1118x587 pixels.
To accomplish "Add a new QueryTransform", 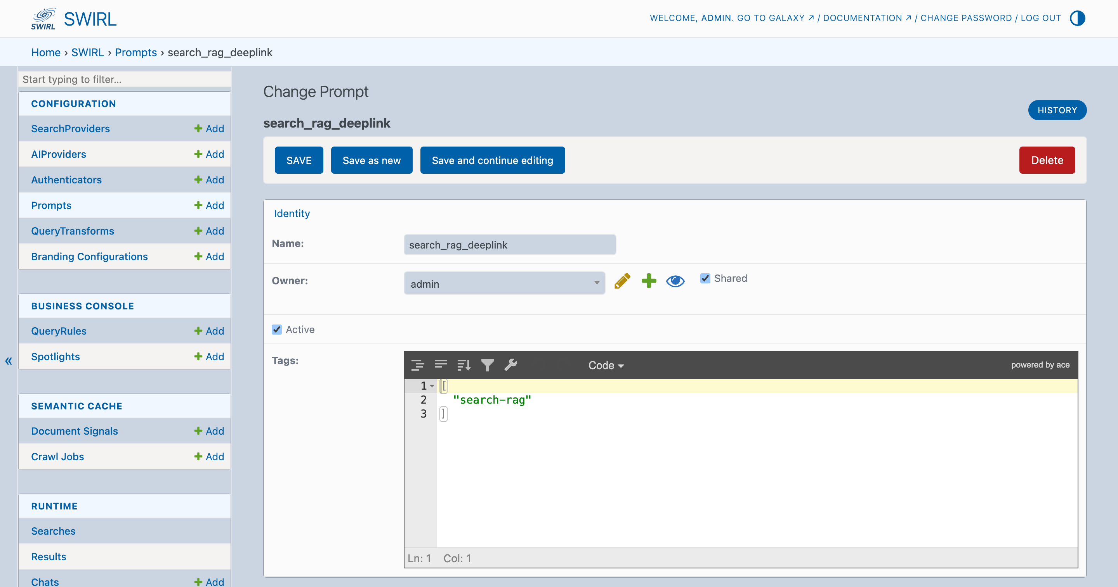I will coord(209,231).
